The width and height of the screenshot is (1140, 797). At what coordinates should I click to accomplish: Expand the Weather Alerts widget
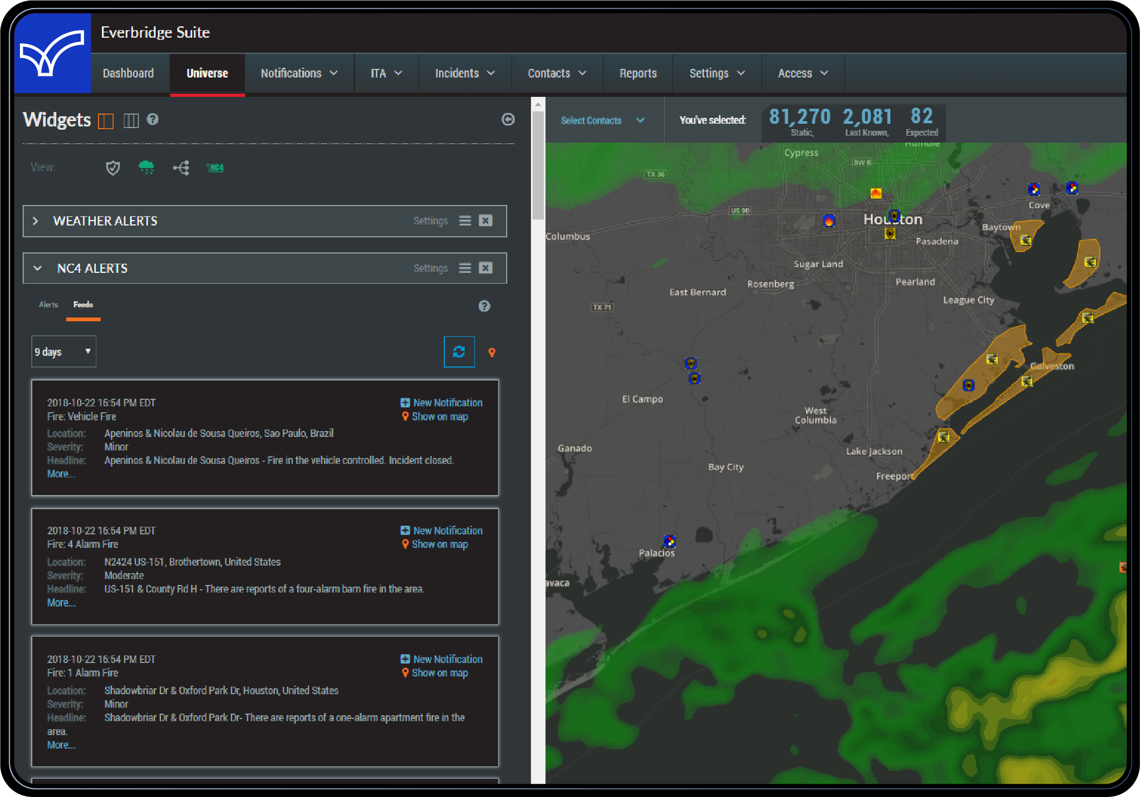coord(34,220)
